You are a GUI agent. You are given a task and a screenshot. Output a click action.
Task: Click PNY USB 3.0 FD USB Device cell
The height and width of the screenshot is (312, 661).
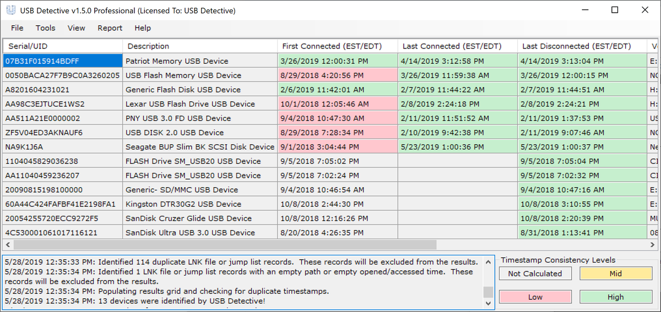[x=200, y=118]
